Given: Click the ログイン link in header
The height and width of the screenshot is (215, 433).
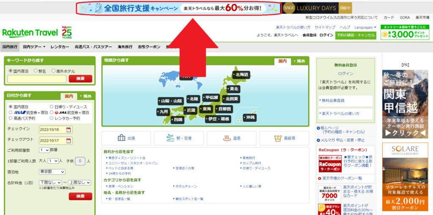Looking at the screenshot, I should point(326,35).
